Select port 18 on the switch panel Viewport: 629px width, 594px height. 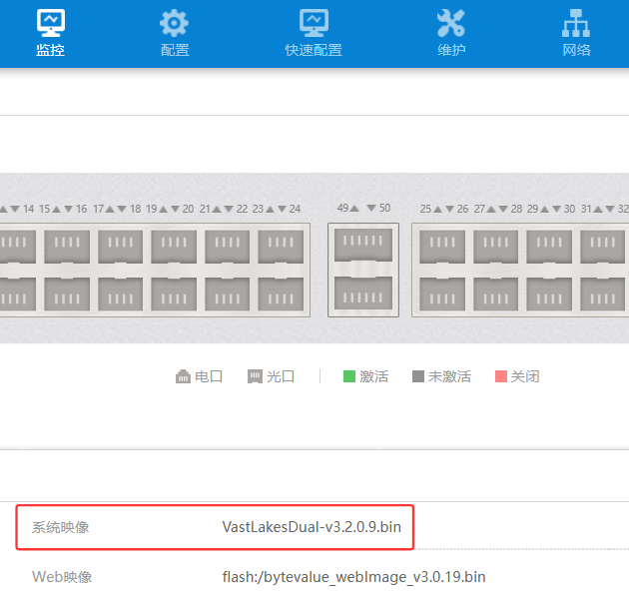click(120, 294)
